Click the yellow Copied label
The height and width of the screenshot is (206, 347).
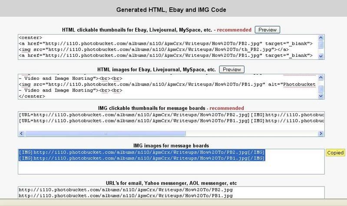(335, 153)
